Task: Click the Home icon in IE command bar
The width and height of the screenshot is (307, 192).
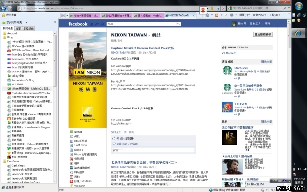Action: click(207, 15)
